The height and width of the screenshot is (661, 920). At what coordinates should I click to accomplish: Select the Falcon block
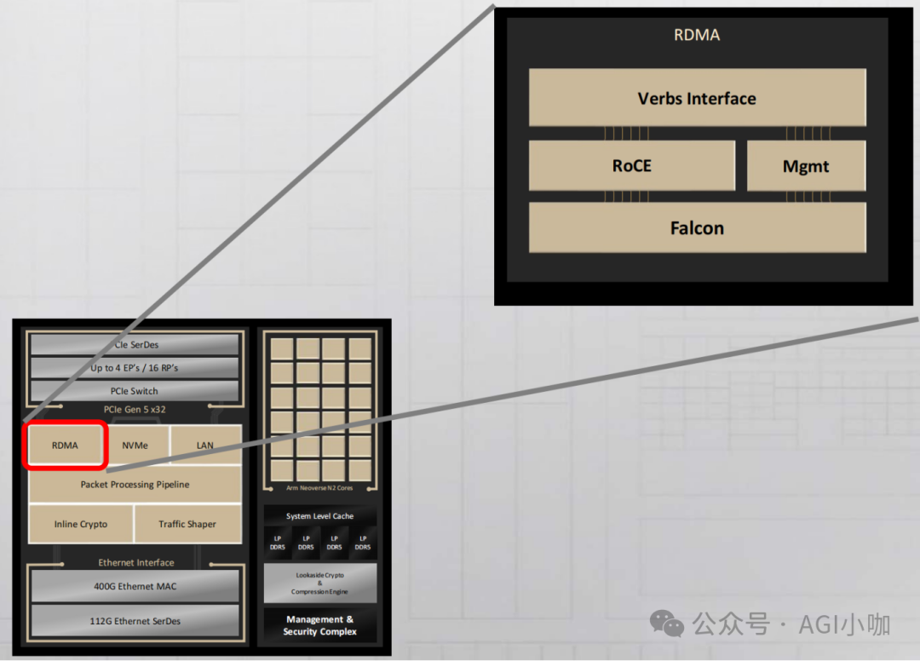tap(697, 227)
